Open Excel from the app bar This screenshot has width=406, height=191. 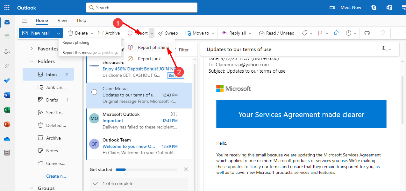tap(7, 109)
